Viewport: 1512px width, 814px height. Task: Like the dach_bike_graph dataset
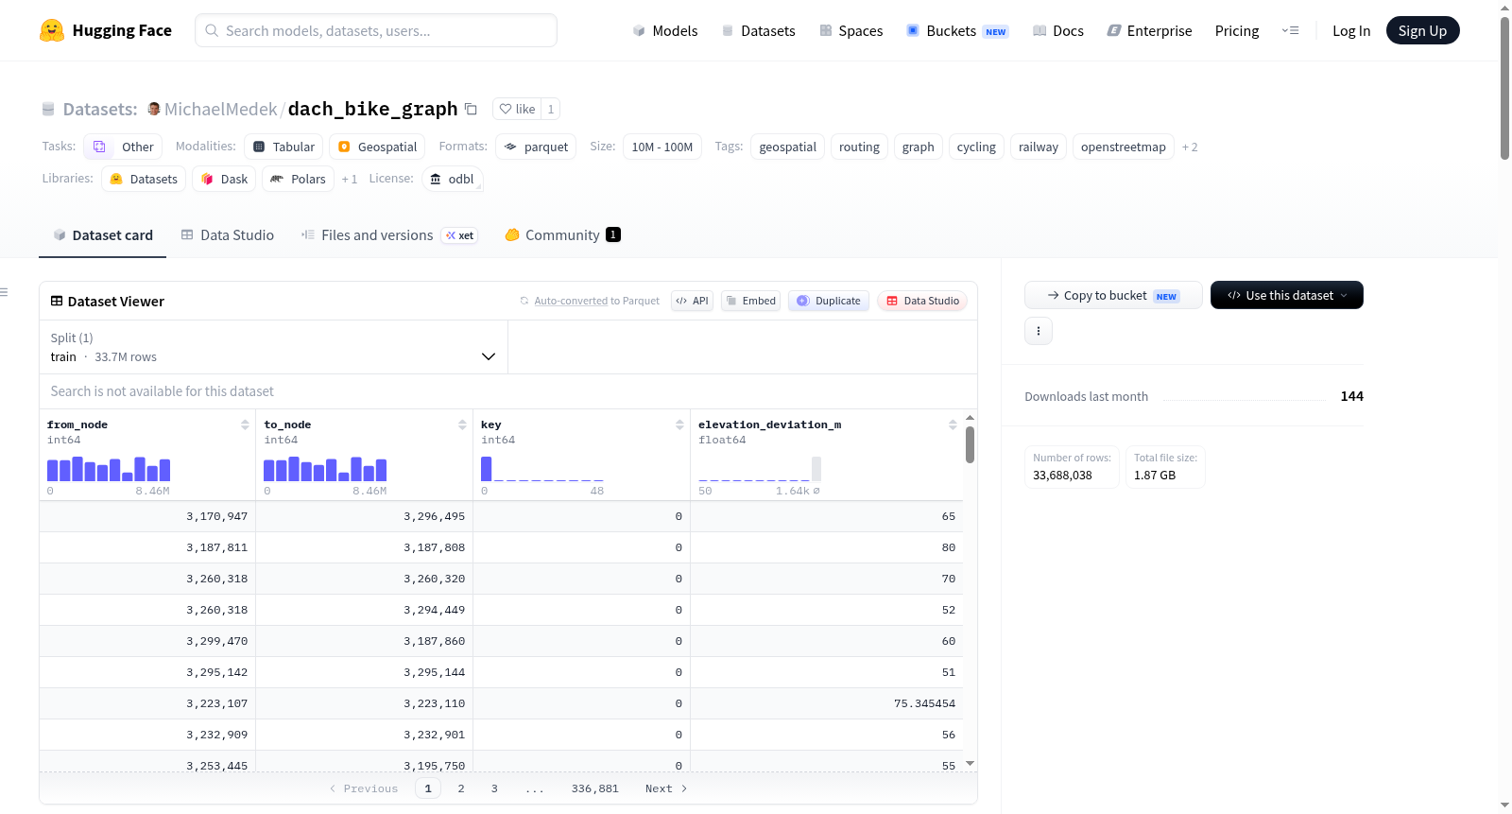click(x=517, y=109)
